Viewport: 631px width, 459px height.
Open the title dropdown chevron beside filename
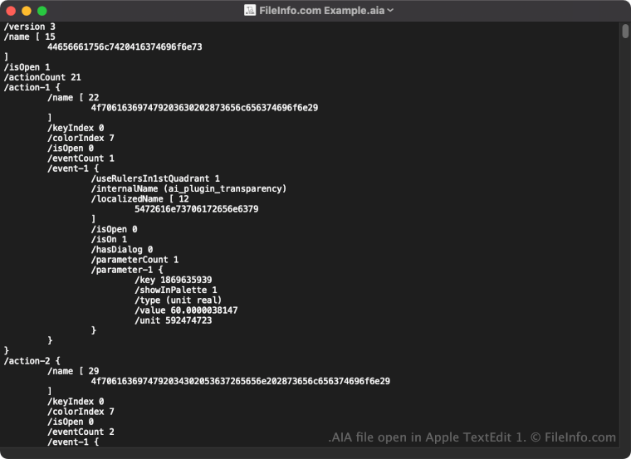coord(390,10)
